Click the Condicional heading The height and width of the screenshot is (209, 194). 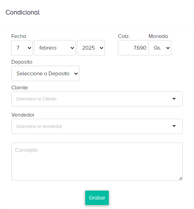pos(23,13)
